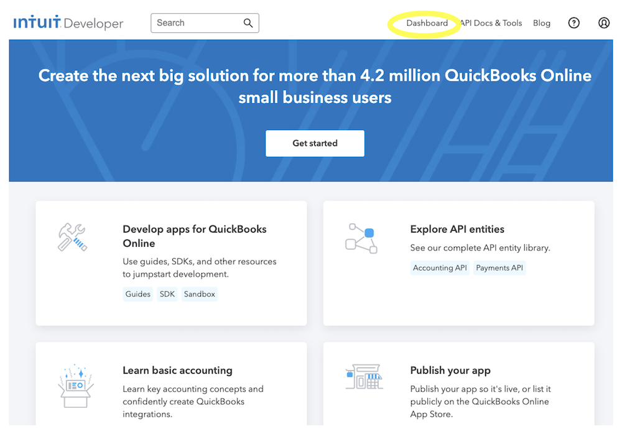Click the API entities network icon
The width and height of the screenshot is (622, 439).
pyautogui.click(x=361, y=238)
